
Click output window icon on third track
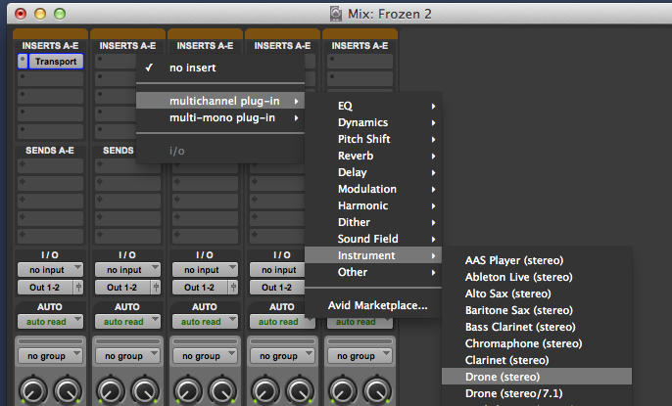click(233, 288)
